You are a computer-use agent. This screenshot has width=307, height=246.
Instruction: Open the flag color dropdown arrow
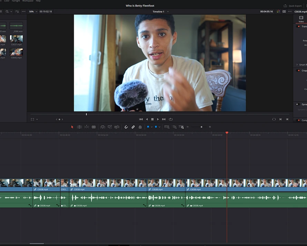pyautogui.click(x=152, y=127)
